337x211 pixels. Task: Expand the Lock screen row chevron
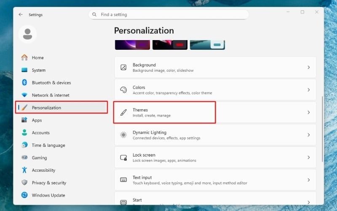pyautogui.click(x=309, y=157)
